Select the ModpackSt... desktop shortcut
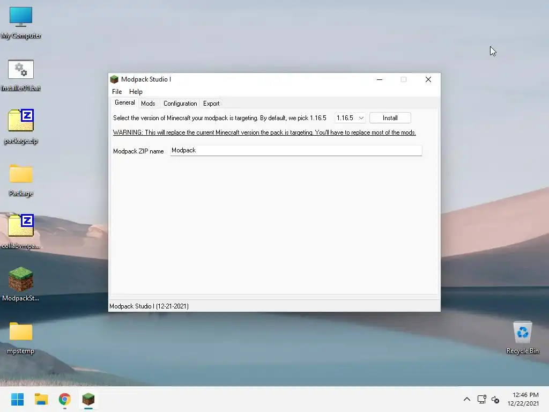This screenshot has width=549, height=412. [21, 284]
